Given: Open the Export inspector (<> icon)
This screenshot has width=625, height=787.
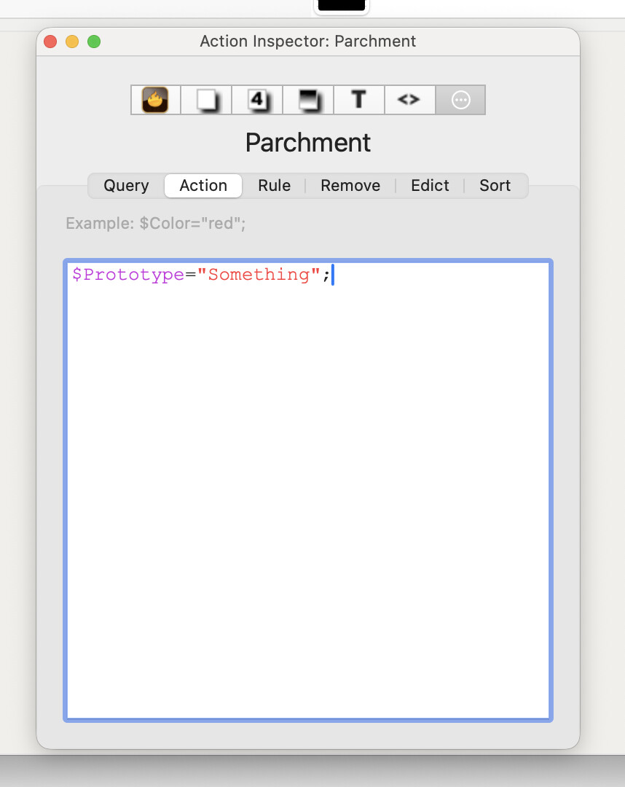Looking at the screenshot, I should click(409, 100).
